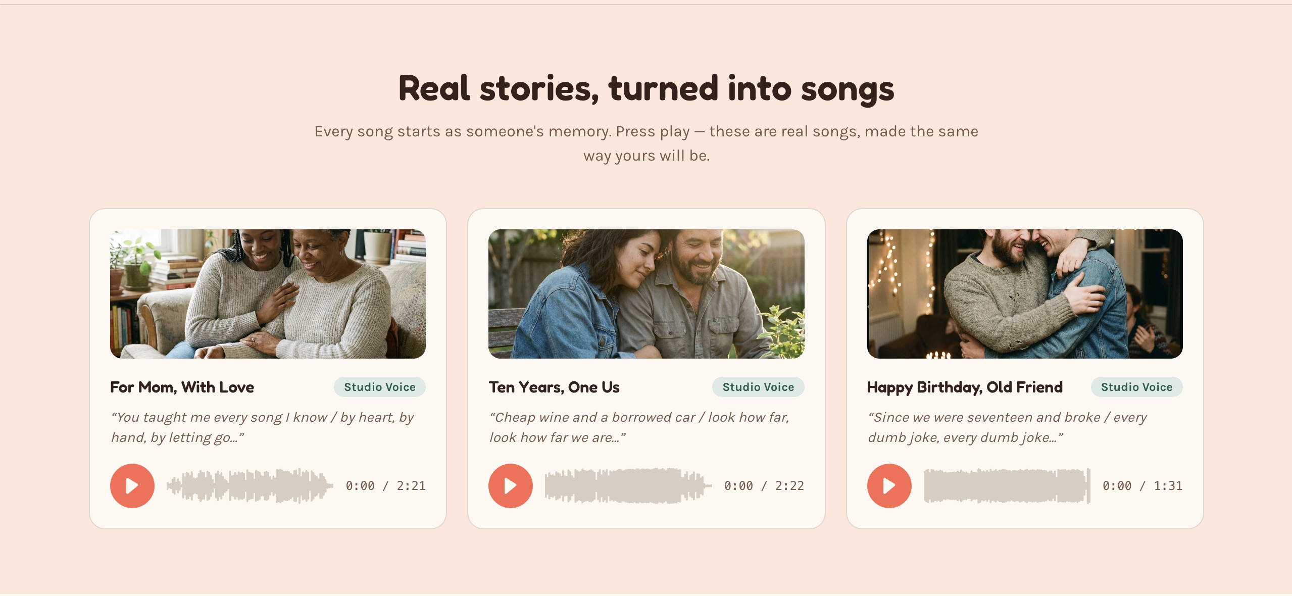The image size is (1292, 596).
Task: Select Happy Birthday, Old Friend title
Action: point(965,387)
